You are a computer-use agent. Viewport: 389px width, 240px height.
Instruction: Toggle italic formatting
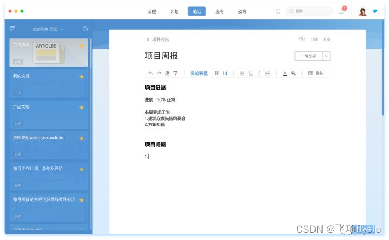pyautogui.click(x=259, y=73)
